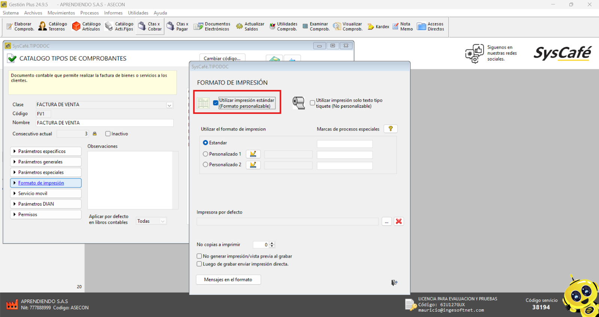Click the Personalizado 1 edit format icon
The height and width of the screenshot is (317, 599).
[x=253, y=154]
